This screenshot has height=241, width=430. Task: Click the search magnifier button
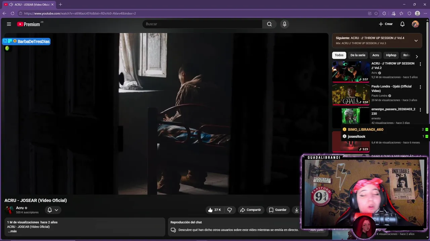click(269, 24)
